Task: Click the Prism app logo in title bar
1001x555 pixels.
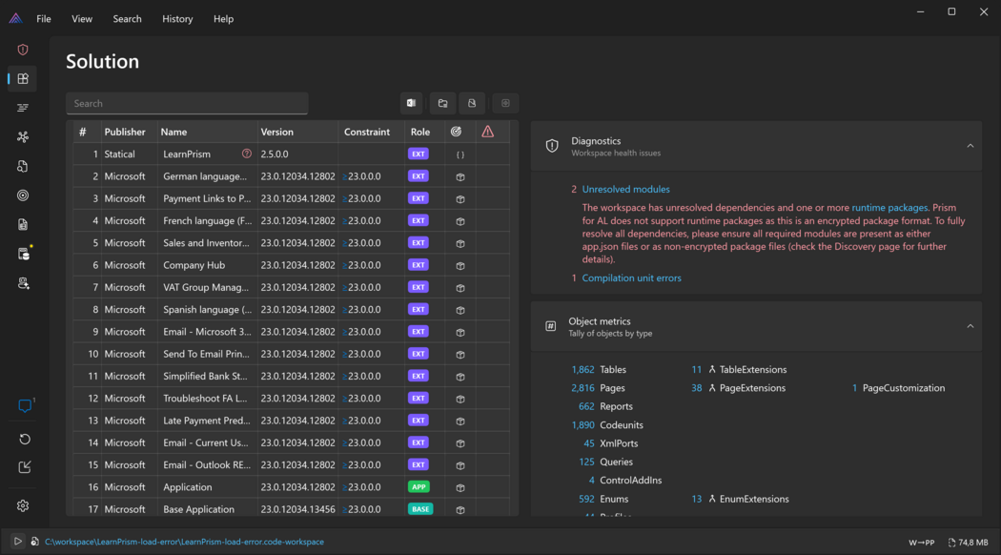Action: (16, 18)
